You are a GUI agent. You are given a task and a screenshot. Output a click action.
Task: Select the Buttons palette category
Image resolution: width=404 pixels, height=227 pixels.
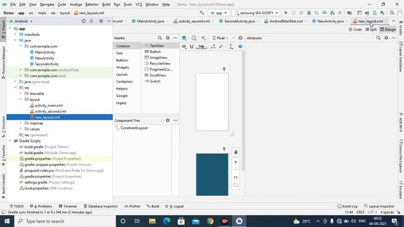122,61
